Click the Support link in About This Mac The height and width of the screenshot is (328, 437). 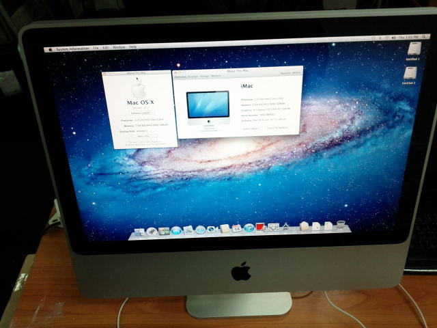point(285,73)
